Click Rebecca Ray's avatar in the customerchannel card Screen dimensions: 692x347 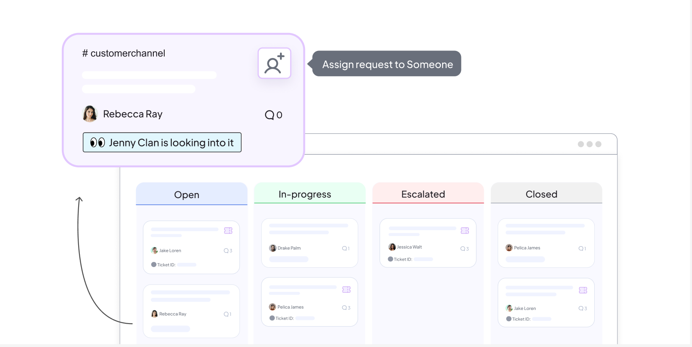click(90, 114)
